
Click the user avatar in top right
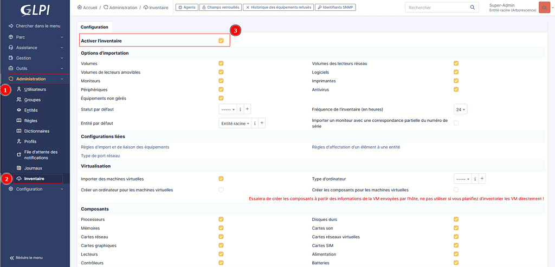pos(544,8)
